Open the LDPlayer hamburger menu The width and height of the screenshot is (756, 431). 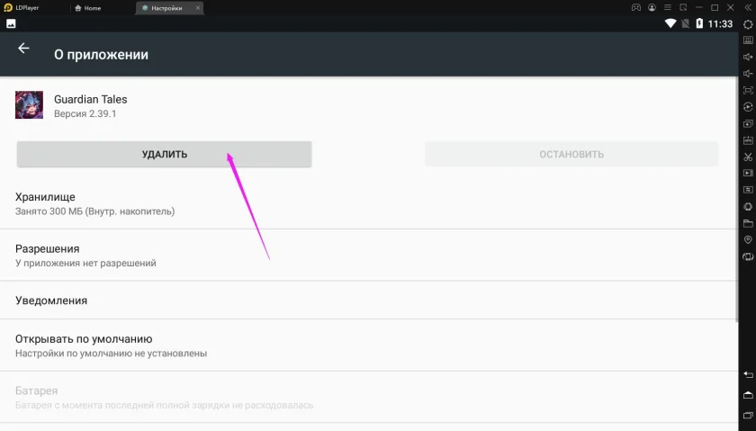(x=668, y=8)
